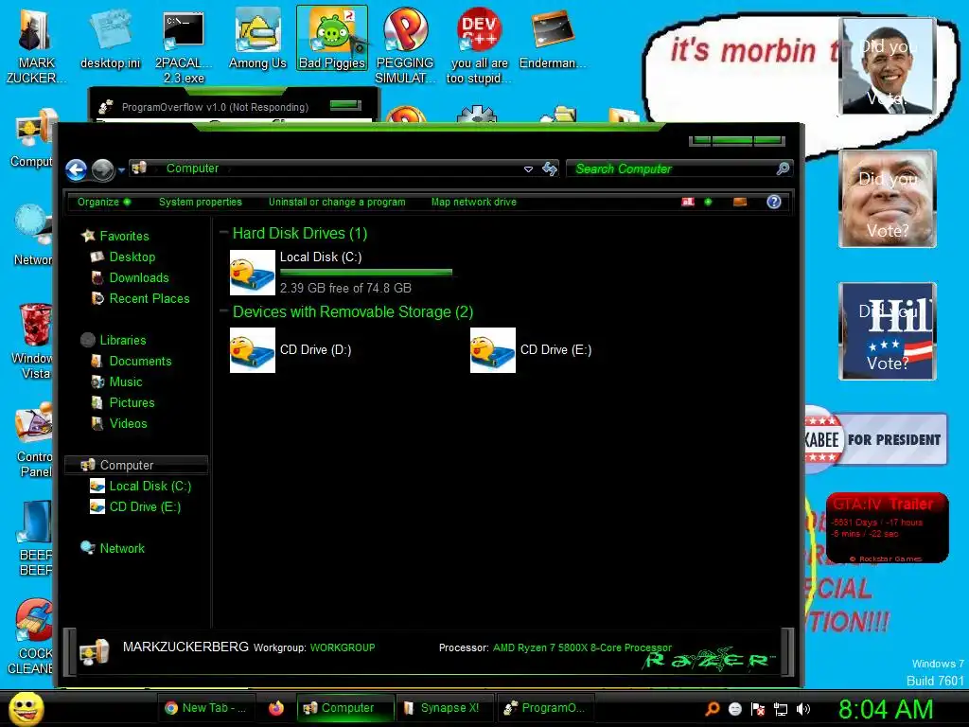Select the Local Disk (C:) drive icon
969x727 pixels.
point(252,273)
